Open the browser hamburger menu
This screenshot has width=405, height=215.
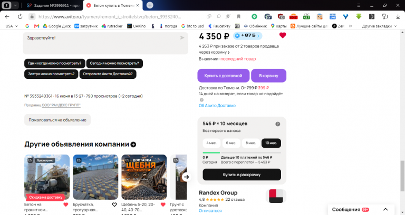click(359, 5)
